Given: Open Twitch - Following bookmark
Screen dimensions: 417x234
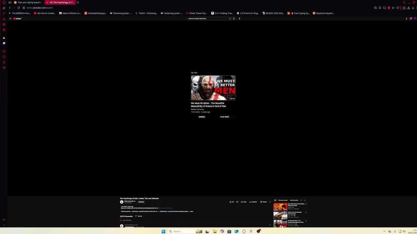Looking at the screenshot, I should [x=146, y=13].
